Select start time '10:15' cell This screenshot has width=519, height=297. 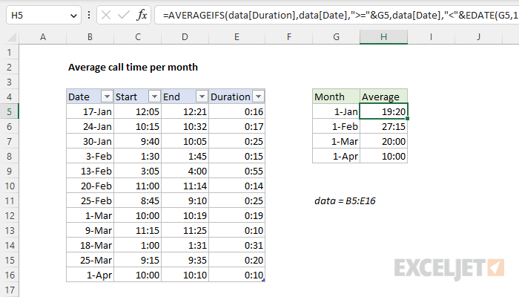pyautogui.click(x=138, y=126)
